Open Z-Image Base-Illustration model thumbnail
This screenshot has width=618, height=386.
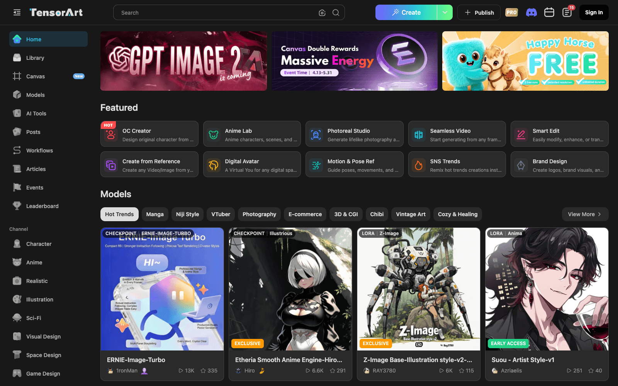(x=419, y=289)
